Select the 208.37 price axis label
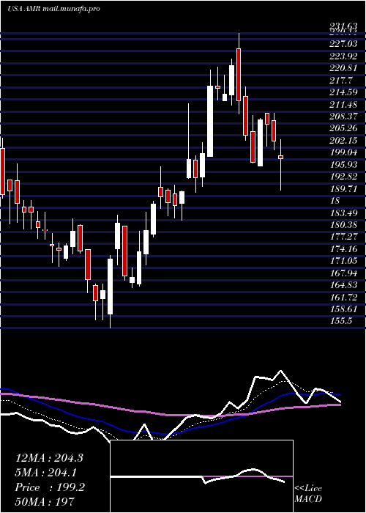 (x=343, y=117)
